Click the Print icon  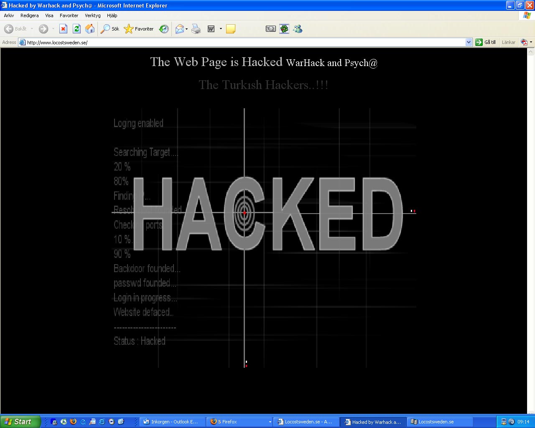[196, 29]
